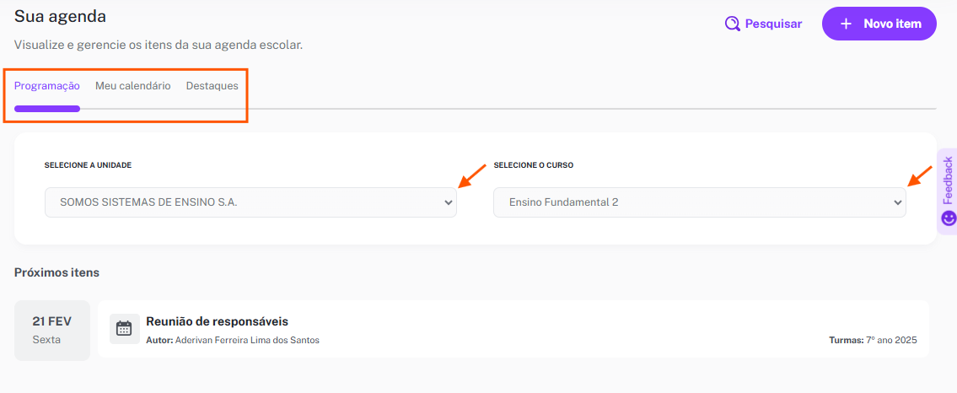Open the Reunião de responsáveis item title

point(217,321)
